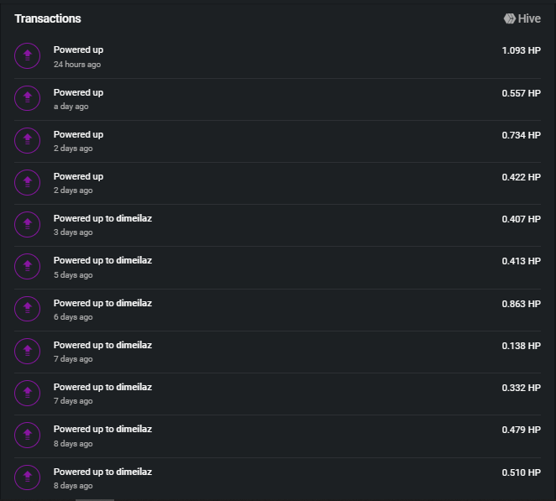Select Powered up to dimeilaz 6 days ago
The image size is (556, 501).
[277, 310]
